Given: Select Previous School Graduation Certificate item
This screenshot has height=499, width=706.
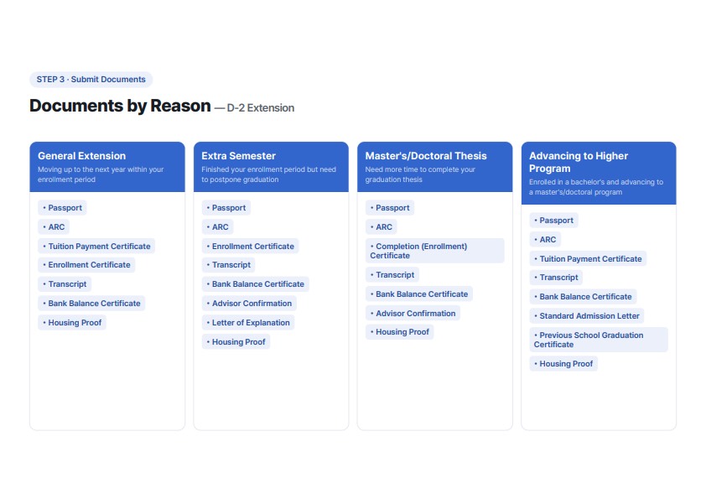Looking at the screenshot, I should (599, 340).
